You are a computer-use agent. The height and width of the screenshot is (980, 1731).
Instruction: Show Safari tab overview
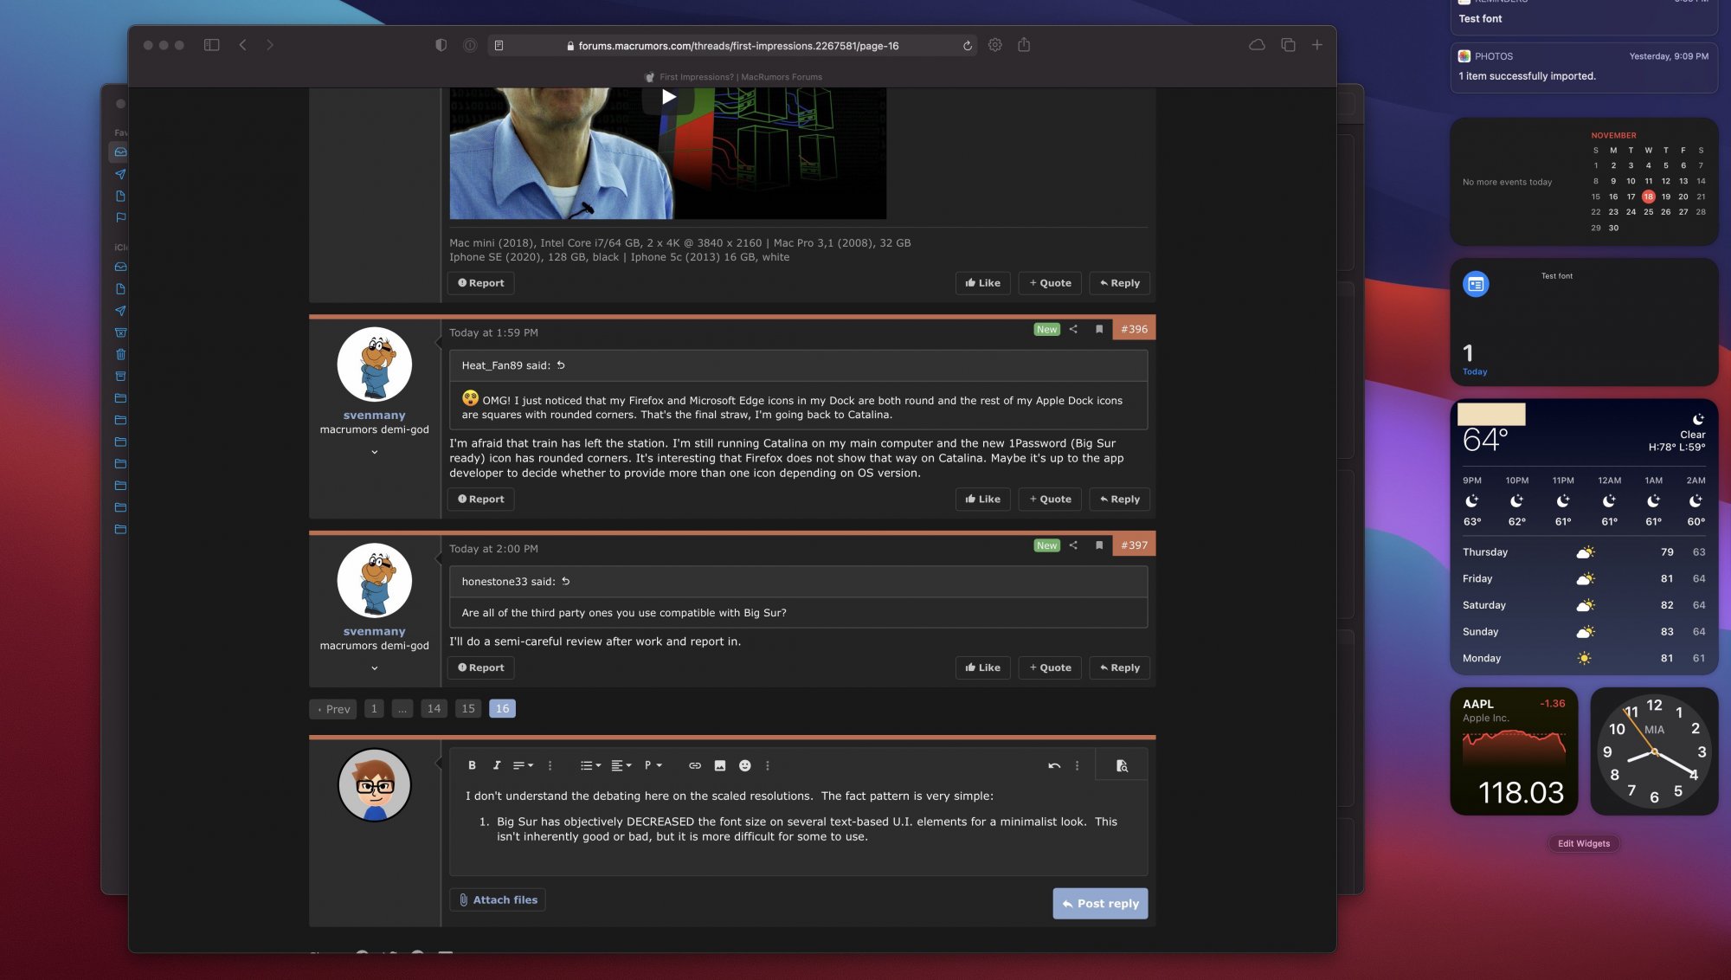pyautogui.click(x=1288, y=45)
